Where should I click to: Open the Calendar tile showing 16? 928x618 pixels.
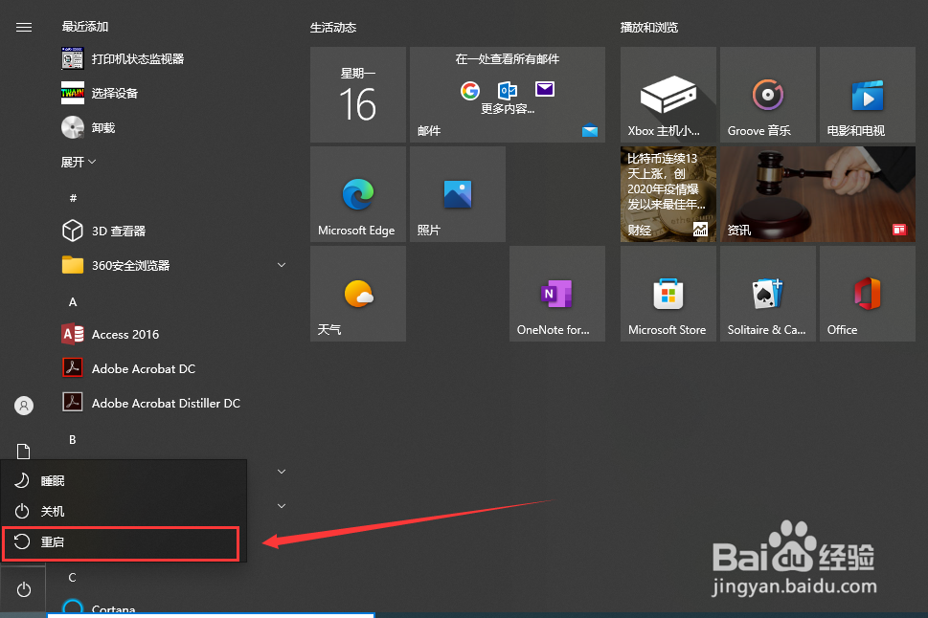point(358,95)
